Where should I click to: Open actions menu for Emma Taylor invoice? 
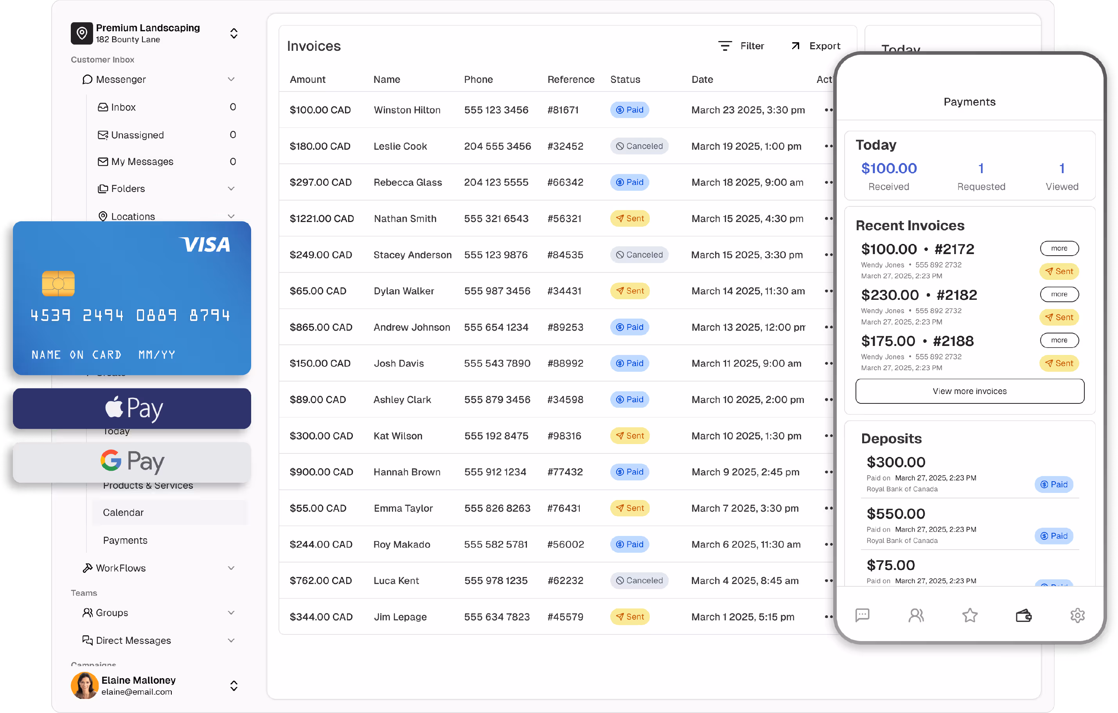829,508
